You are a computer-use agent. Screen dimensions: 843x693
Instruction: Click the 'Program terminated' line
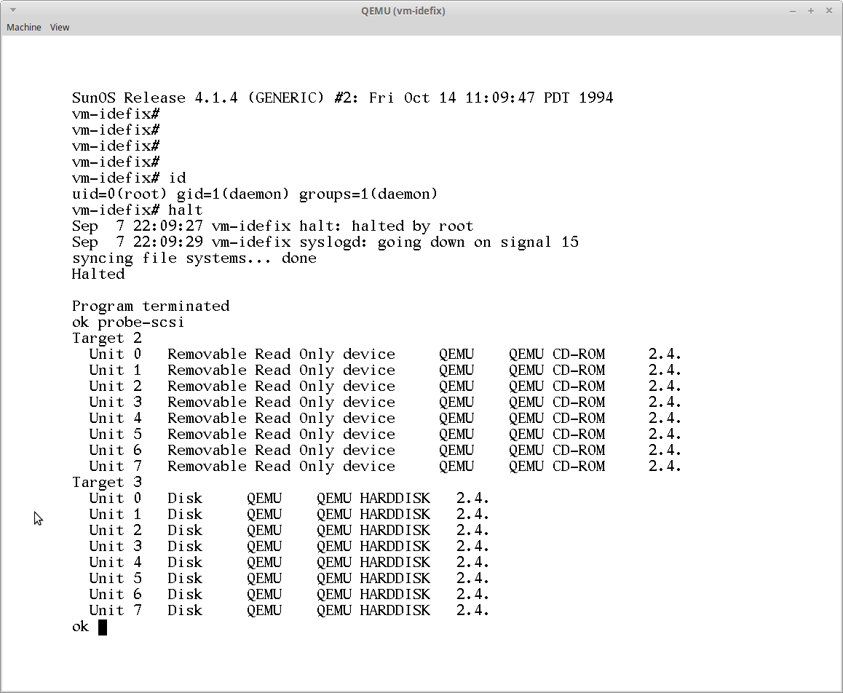pos(151,306)
